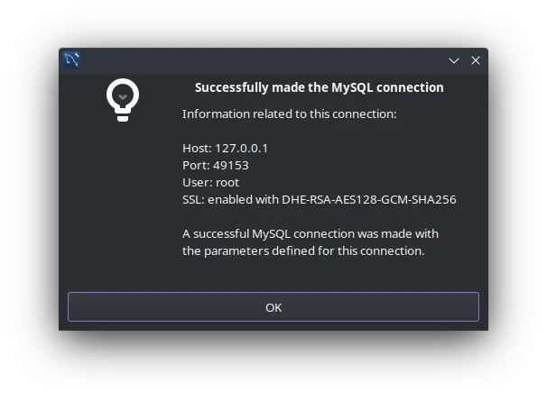Select the username value 'root'
The image size is (547, 400).
(x=227, y=182)
